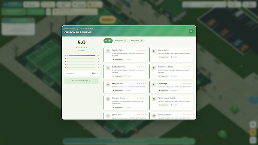258x145 pixels.
Task: Click the 'CUSTOMER REVIEWS' dialog title
Action: (78, 32)
